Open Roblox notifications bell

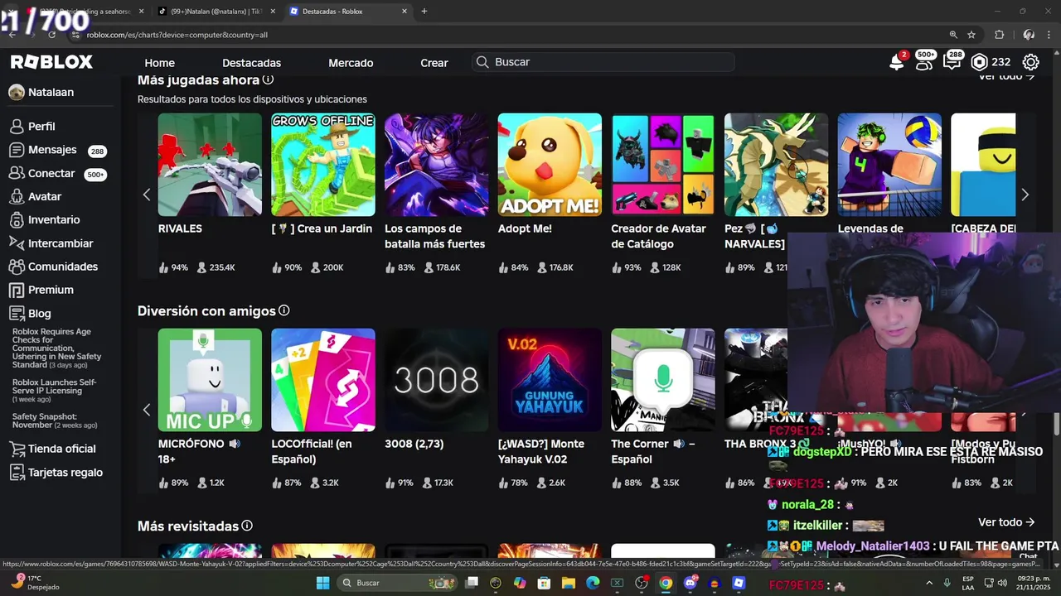pos(896,62)
